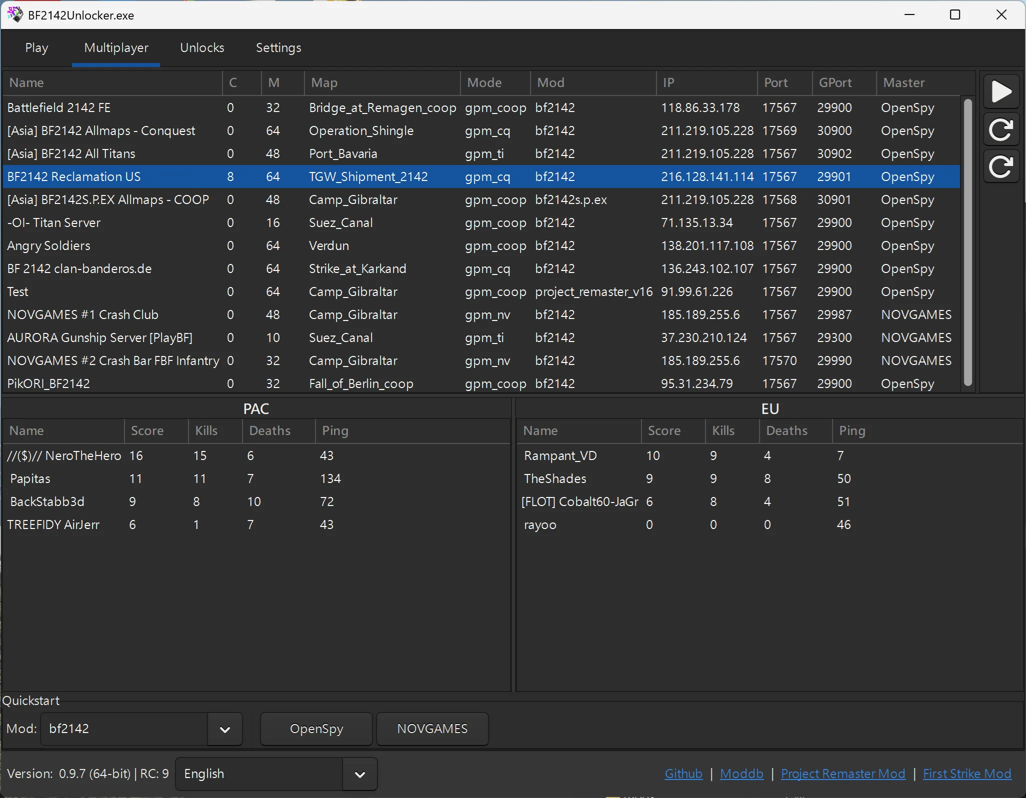This screenshot has height=798, width=1026.
Task: Select the 'Angry Soldiers' server
Action: pos(481,245)
